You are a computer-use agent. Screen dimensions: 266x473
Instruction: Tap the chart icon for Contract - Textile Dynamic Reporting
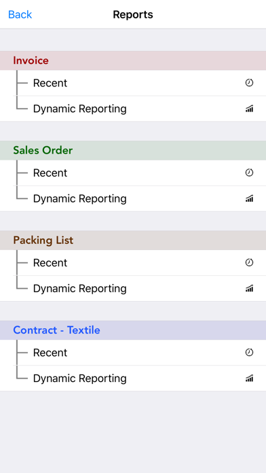(x=249, y=379)
